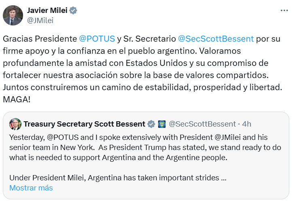Screen dimensions: 297x205
Task: Click the gray verified badge on Bessent's name
Action: point(151,124)
